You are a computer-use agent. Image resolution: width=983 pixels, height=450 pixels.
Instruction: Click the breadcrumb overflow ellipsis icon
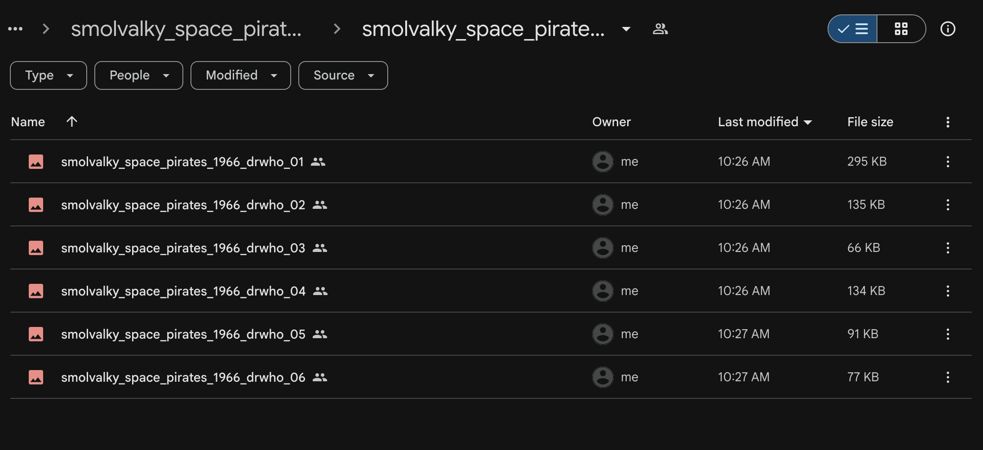[x=15, y=29]
